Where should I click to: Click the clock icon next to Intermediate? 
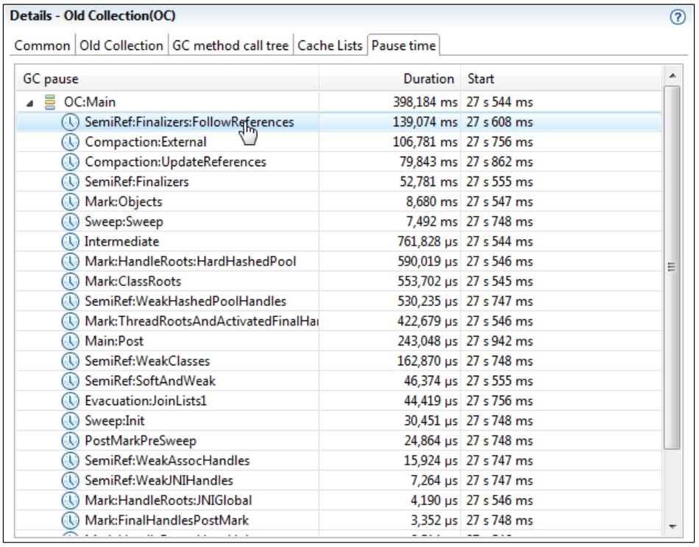click(x=70, y=241)
